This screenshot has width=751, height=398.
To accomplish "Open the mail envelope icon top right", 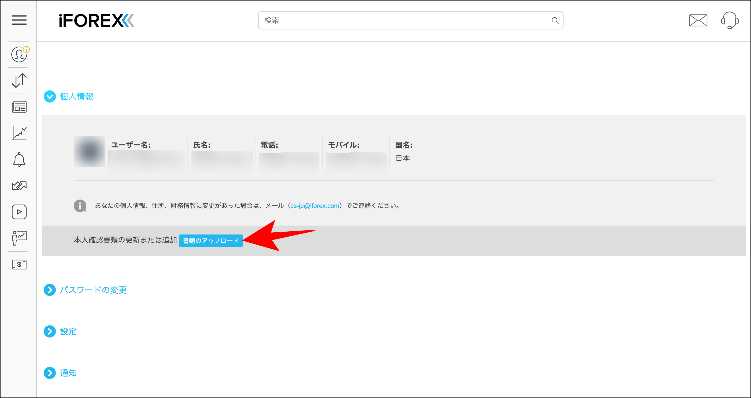I will tap(698, 21).
